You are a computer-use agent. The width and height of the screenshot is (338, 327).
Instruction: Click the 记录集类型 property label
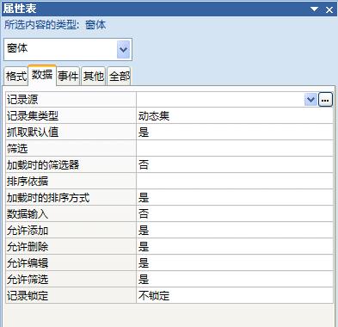click(33, 116)
